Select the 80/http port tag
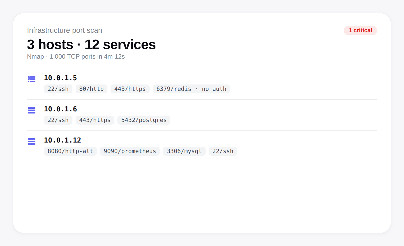 (91, 89)
